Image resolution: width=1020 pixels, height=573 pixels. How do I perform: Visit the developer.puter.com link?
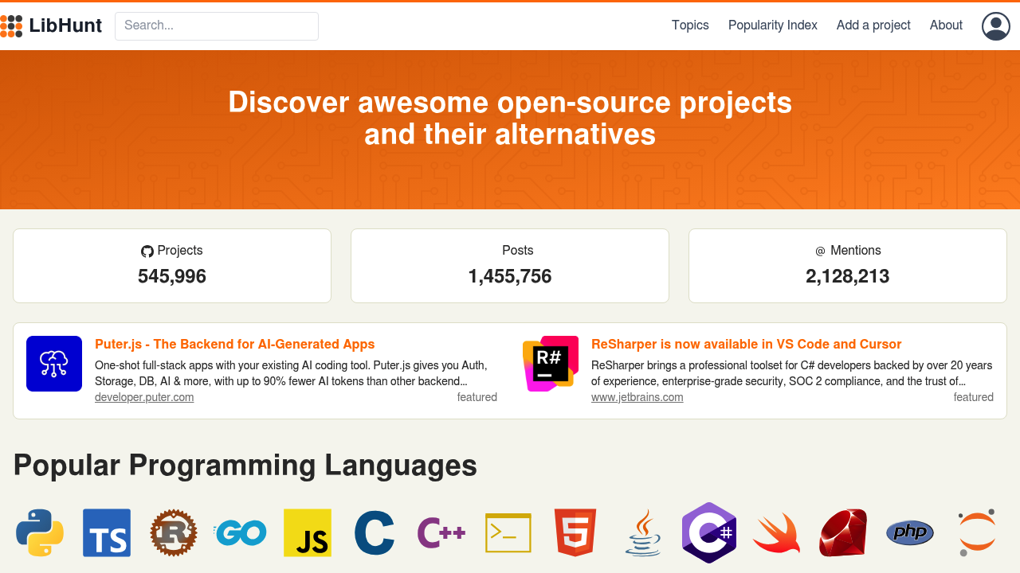click(144, 397)
